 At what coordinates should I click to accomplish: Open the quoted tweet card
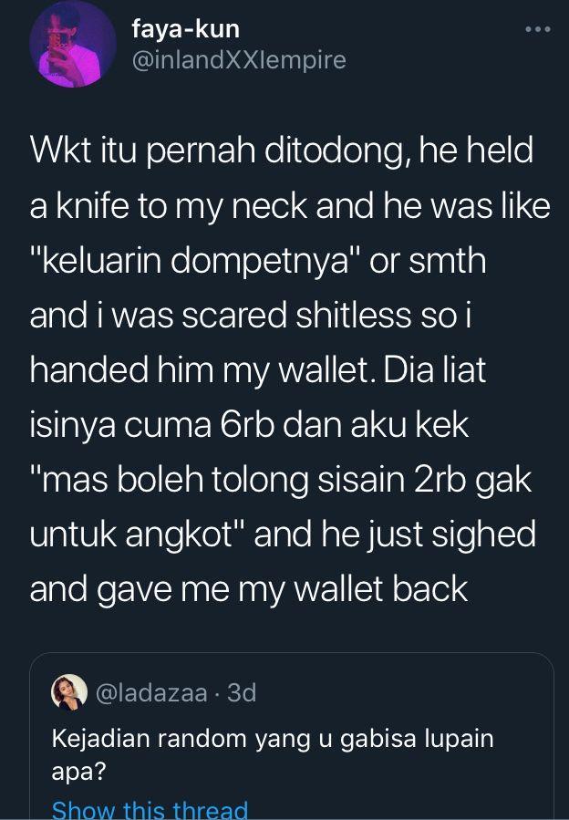[x=292, y=736]
